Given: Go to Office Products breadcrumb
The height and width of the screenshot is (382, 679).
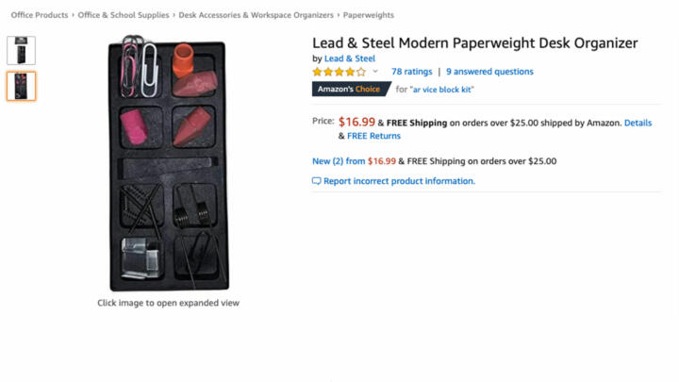Looking at the screenshot, I should [40, 15].
